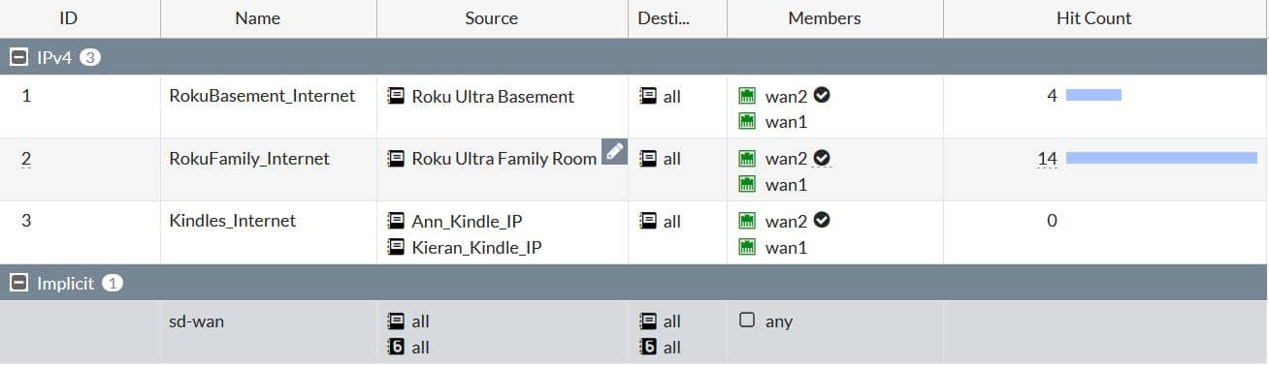This screenshot has width=1269, height=366.
Task: Click the wan2 interface icon in rule 1
Action: 747,96
